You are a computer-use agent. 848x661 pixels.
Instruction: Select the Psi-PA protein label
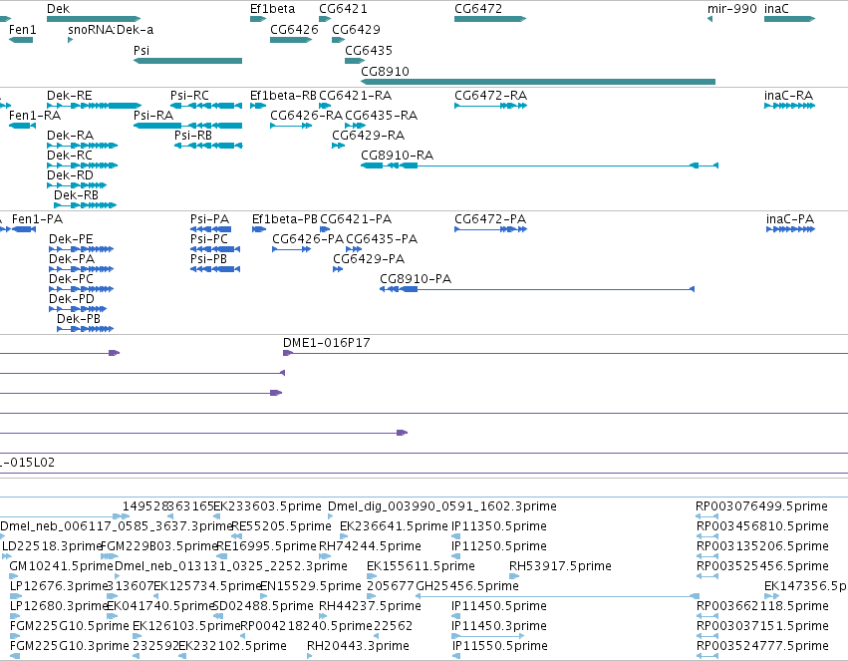210,219
